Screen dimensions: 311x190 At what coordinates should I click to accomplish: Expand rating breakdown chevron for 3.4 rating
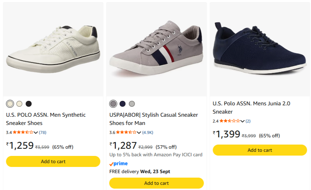[36, 133]
